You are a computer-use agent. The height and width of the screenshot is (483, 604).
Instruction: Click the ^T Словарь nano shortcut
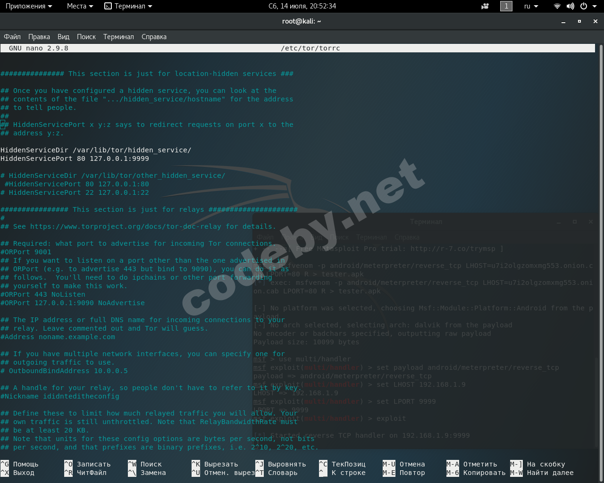click(x=277, y=473)
